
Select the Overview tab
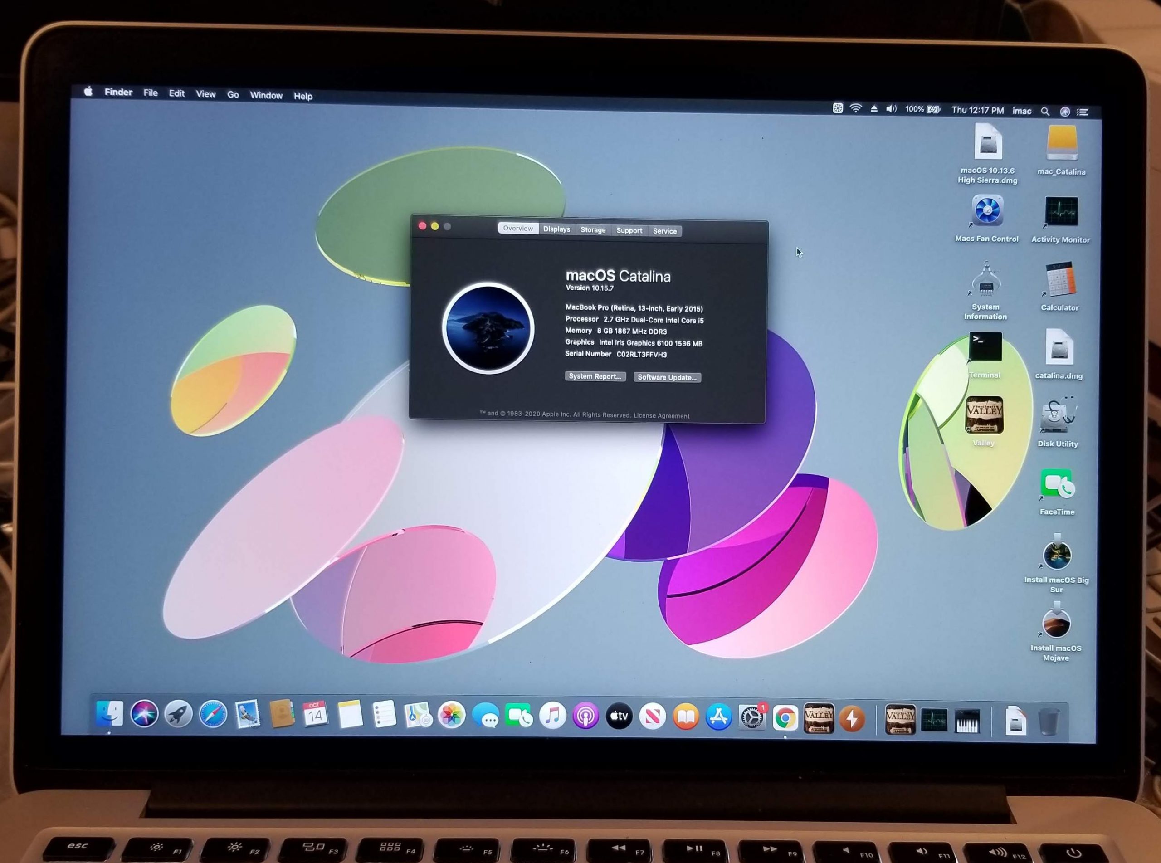coord(518,228)
